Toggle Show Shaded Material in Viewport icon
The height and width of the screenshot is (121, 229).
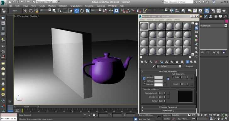click(x=182, y=62)
